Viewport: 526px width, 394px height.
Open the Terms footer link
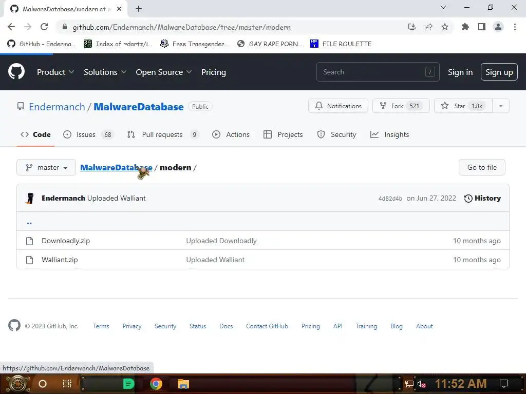101,326
